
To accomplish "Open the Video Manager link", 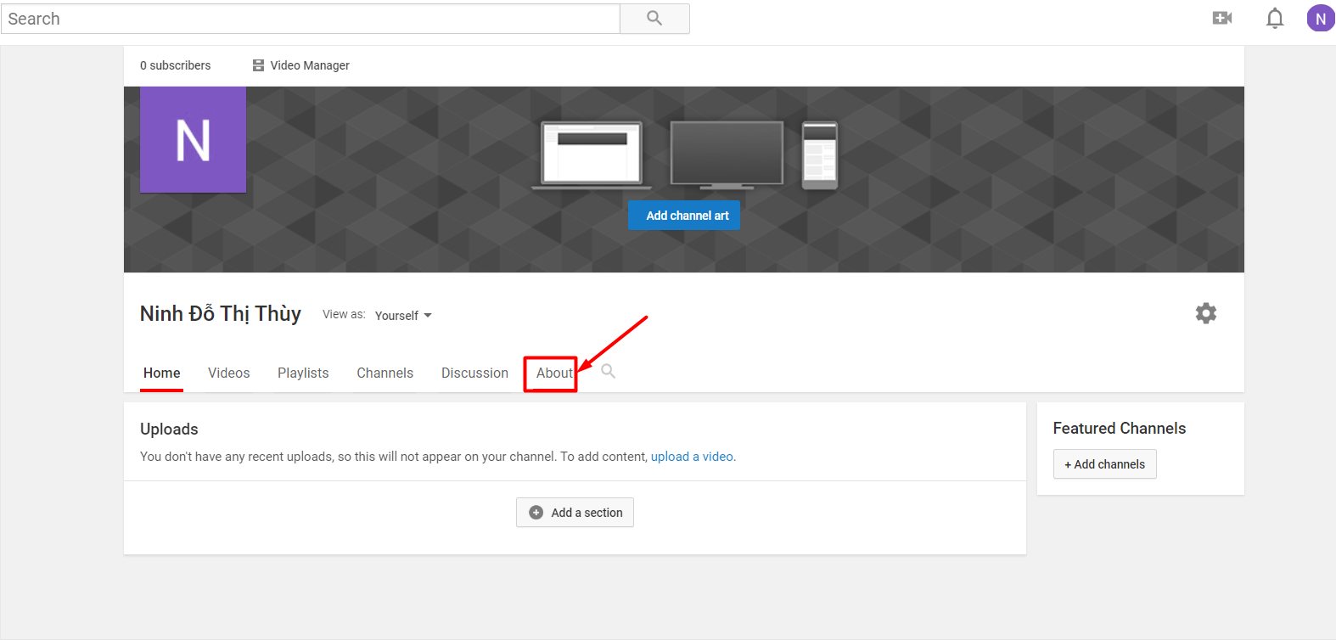I will tap(310, 65).
